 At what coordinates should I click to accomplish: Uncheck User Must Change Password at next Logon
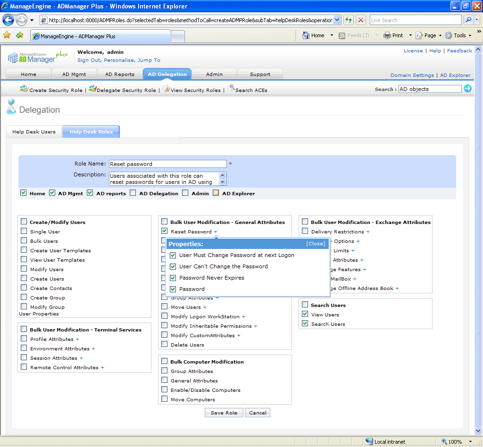tap(173, 255)
